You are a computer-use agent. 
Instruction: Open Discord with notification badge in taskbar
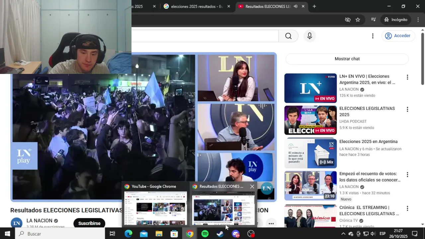click(236, 234)
